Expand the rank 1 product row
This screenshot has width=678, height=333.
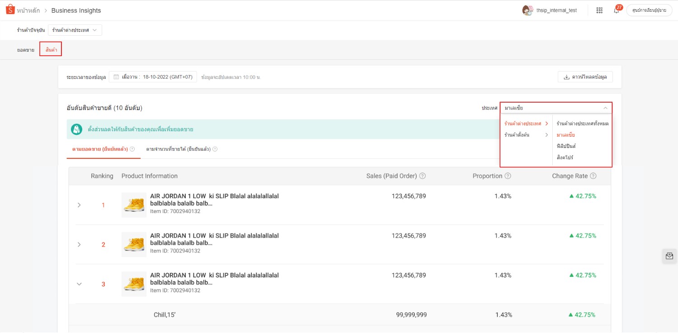coord(79,205)
